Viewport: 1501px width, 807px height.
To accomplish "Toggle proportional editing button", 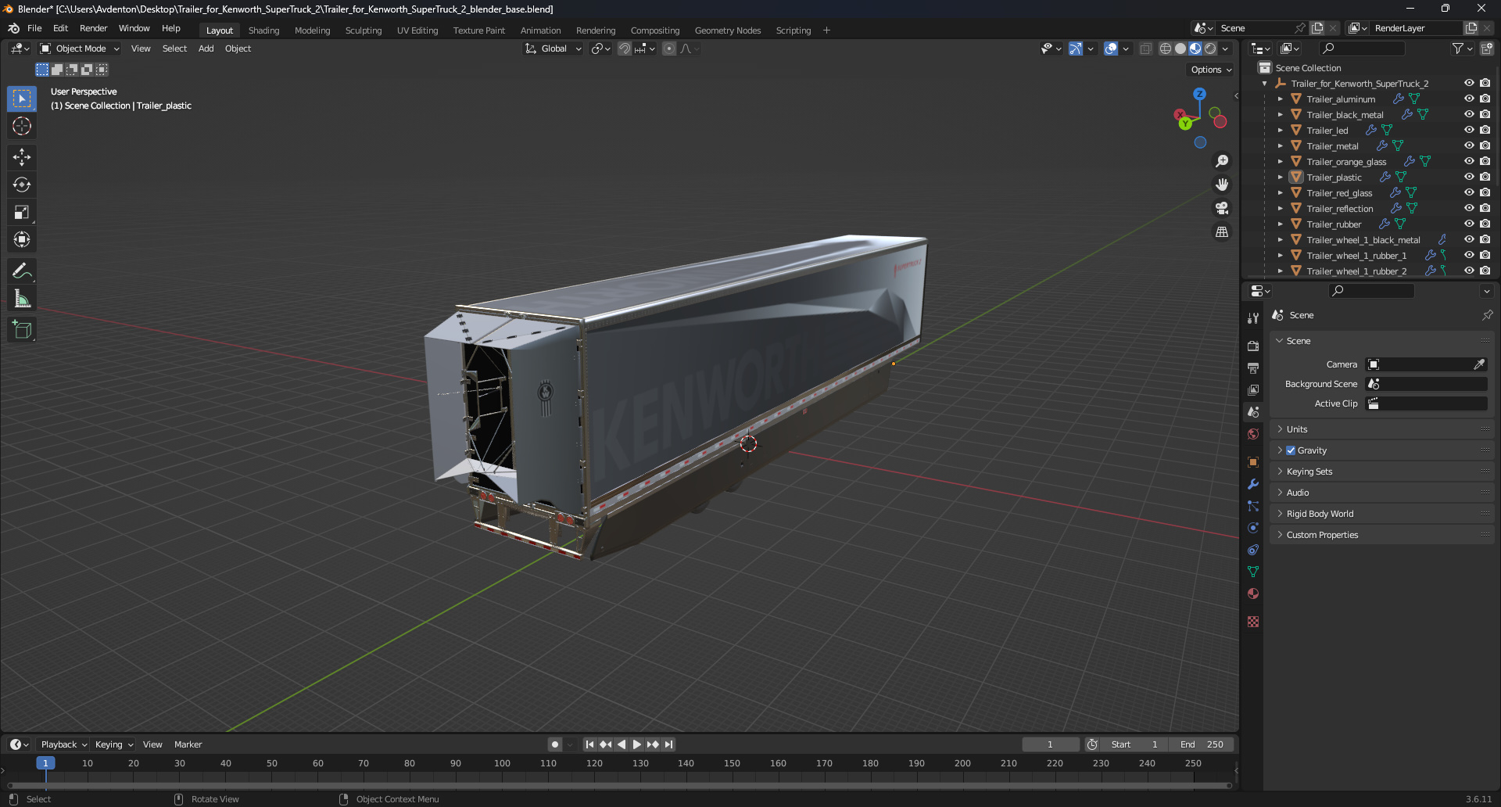I will pyautogui.click(x=669, y=48).
